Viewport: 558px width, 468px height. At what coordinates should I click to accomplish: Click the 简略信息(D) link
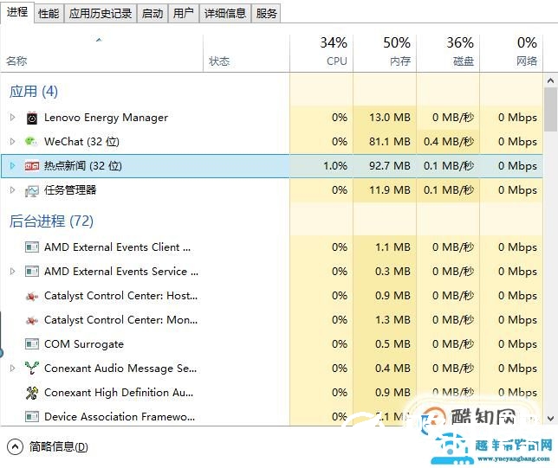pyautogui.click(x=58, y=446)
